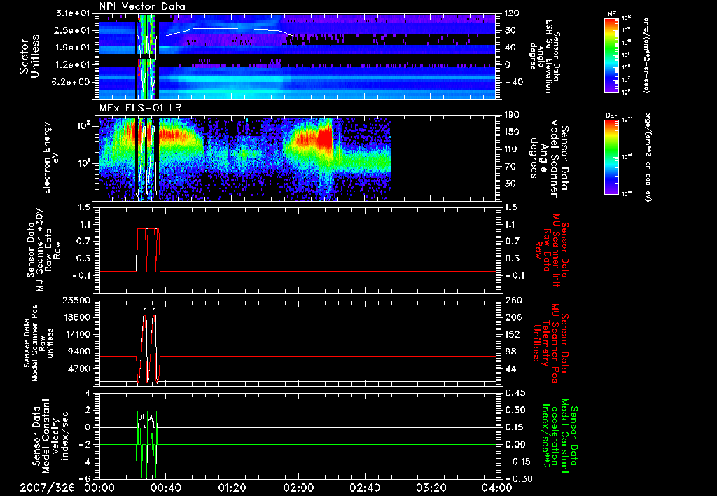Screen dimensions: 717x496
Task: Click the 'cnts/(cm**2-sr-sec)' units label
Action: [646, 55]
